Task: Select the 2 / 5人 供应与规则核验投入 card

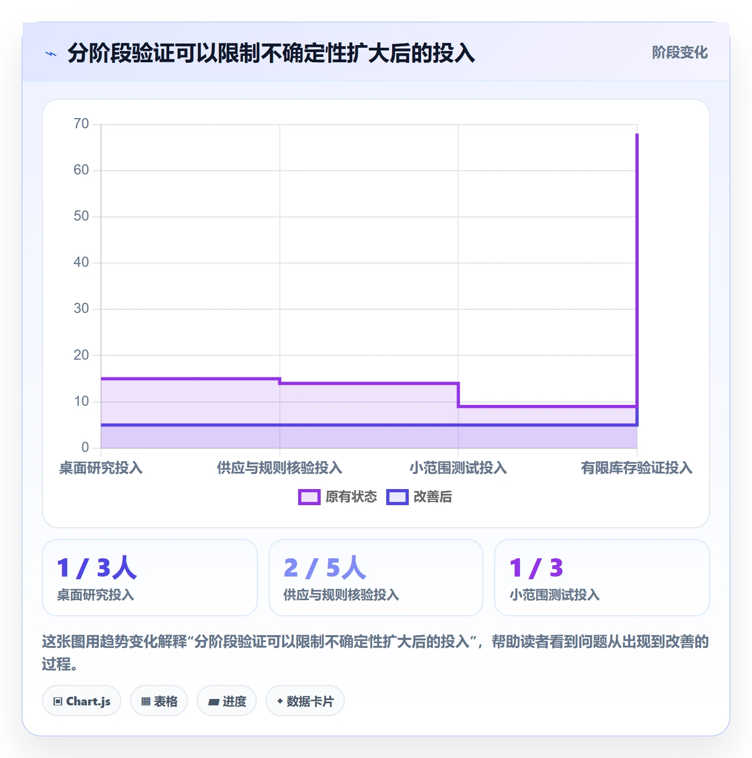Action: (376, 578)
